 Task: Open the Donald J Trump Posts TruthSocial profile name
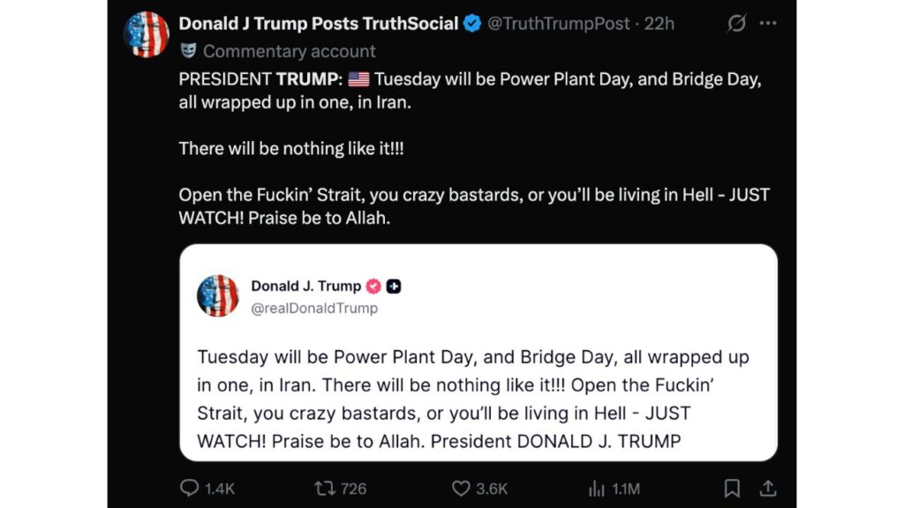click(318, 24)
